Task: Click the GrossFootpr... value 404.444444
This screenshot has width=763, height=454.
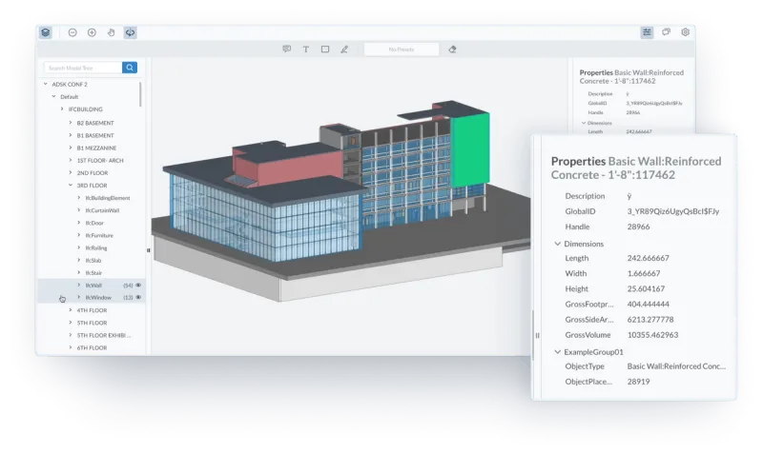Action: tap(648, 304)
